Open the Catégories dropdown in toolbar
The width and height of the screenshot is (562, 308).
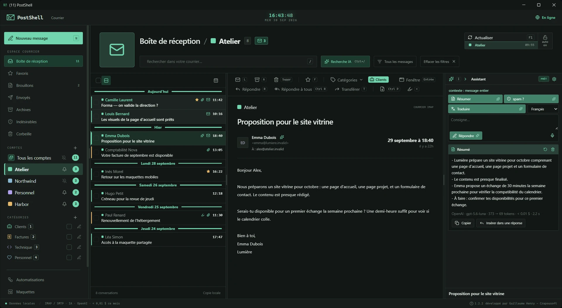(347, 80)
